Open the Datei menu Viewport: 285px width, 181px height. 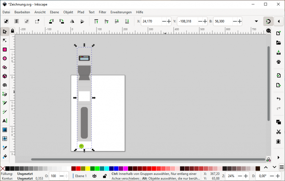click(x=6, y=12)
